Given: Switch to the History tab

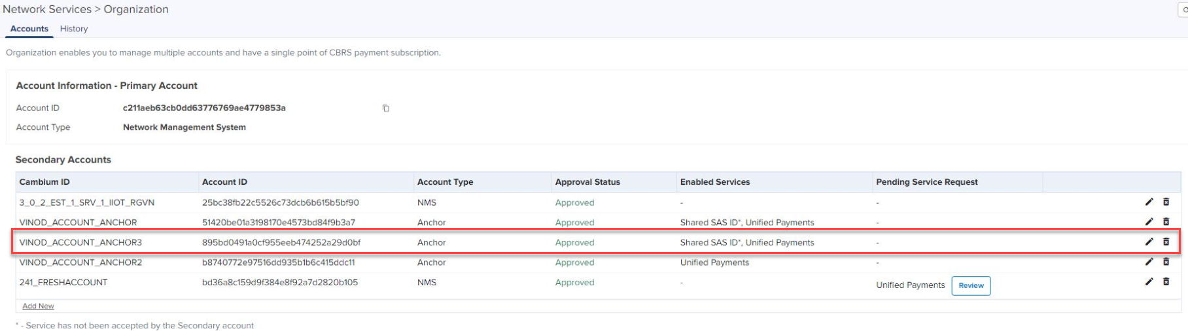Looking at the screenshot, I should pyautogui.click(x=74, y=29).
